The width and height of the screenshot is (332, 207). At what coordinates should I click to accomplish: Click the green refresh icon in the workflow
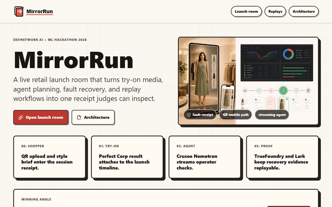pos(283,91)
